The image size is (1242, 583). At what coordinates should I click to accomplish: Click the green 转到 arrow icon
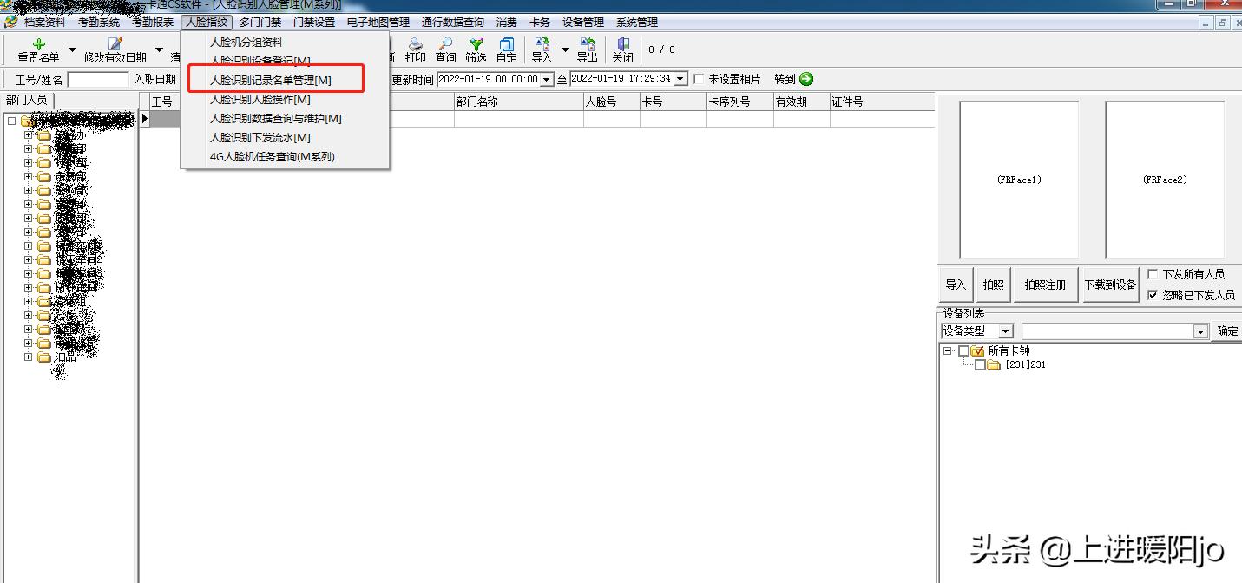806,79
